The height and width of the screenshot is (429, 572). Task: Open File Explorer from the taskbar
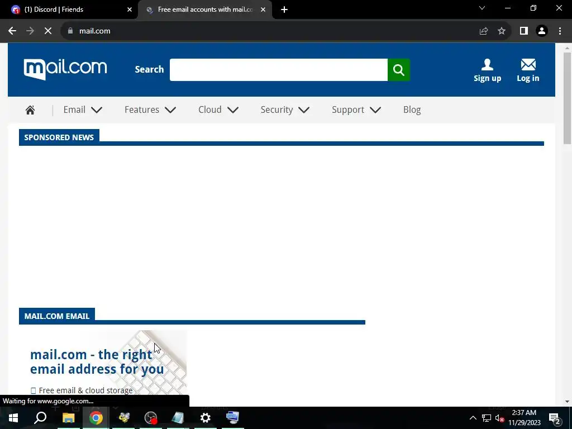click(x=68, y=418)
